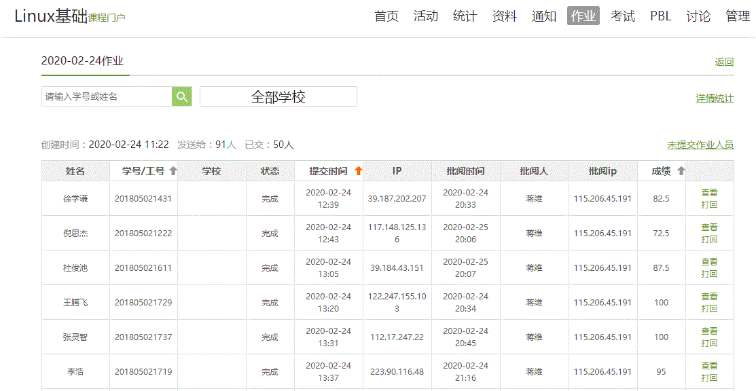Go to the 活动 menu
The width and height of the screenshot is (756, 391).
pos(426,16)
